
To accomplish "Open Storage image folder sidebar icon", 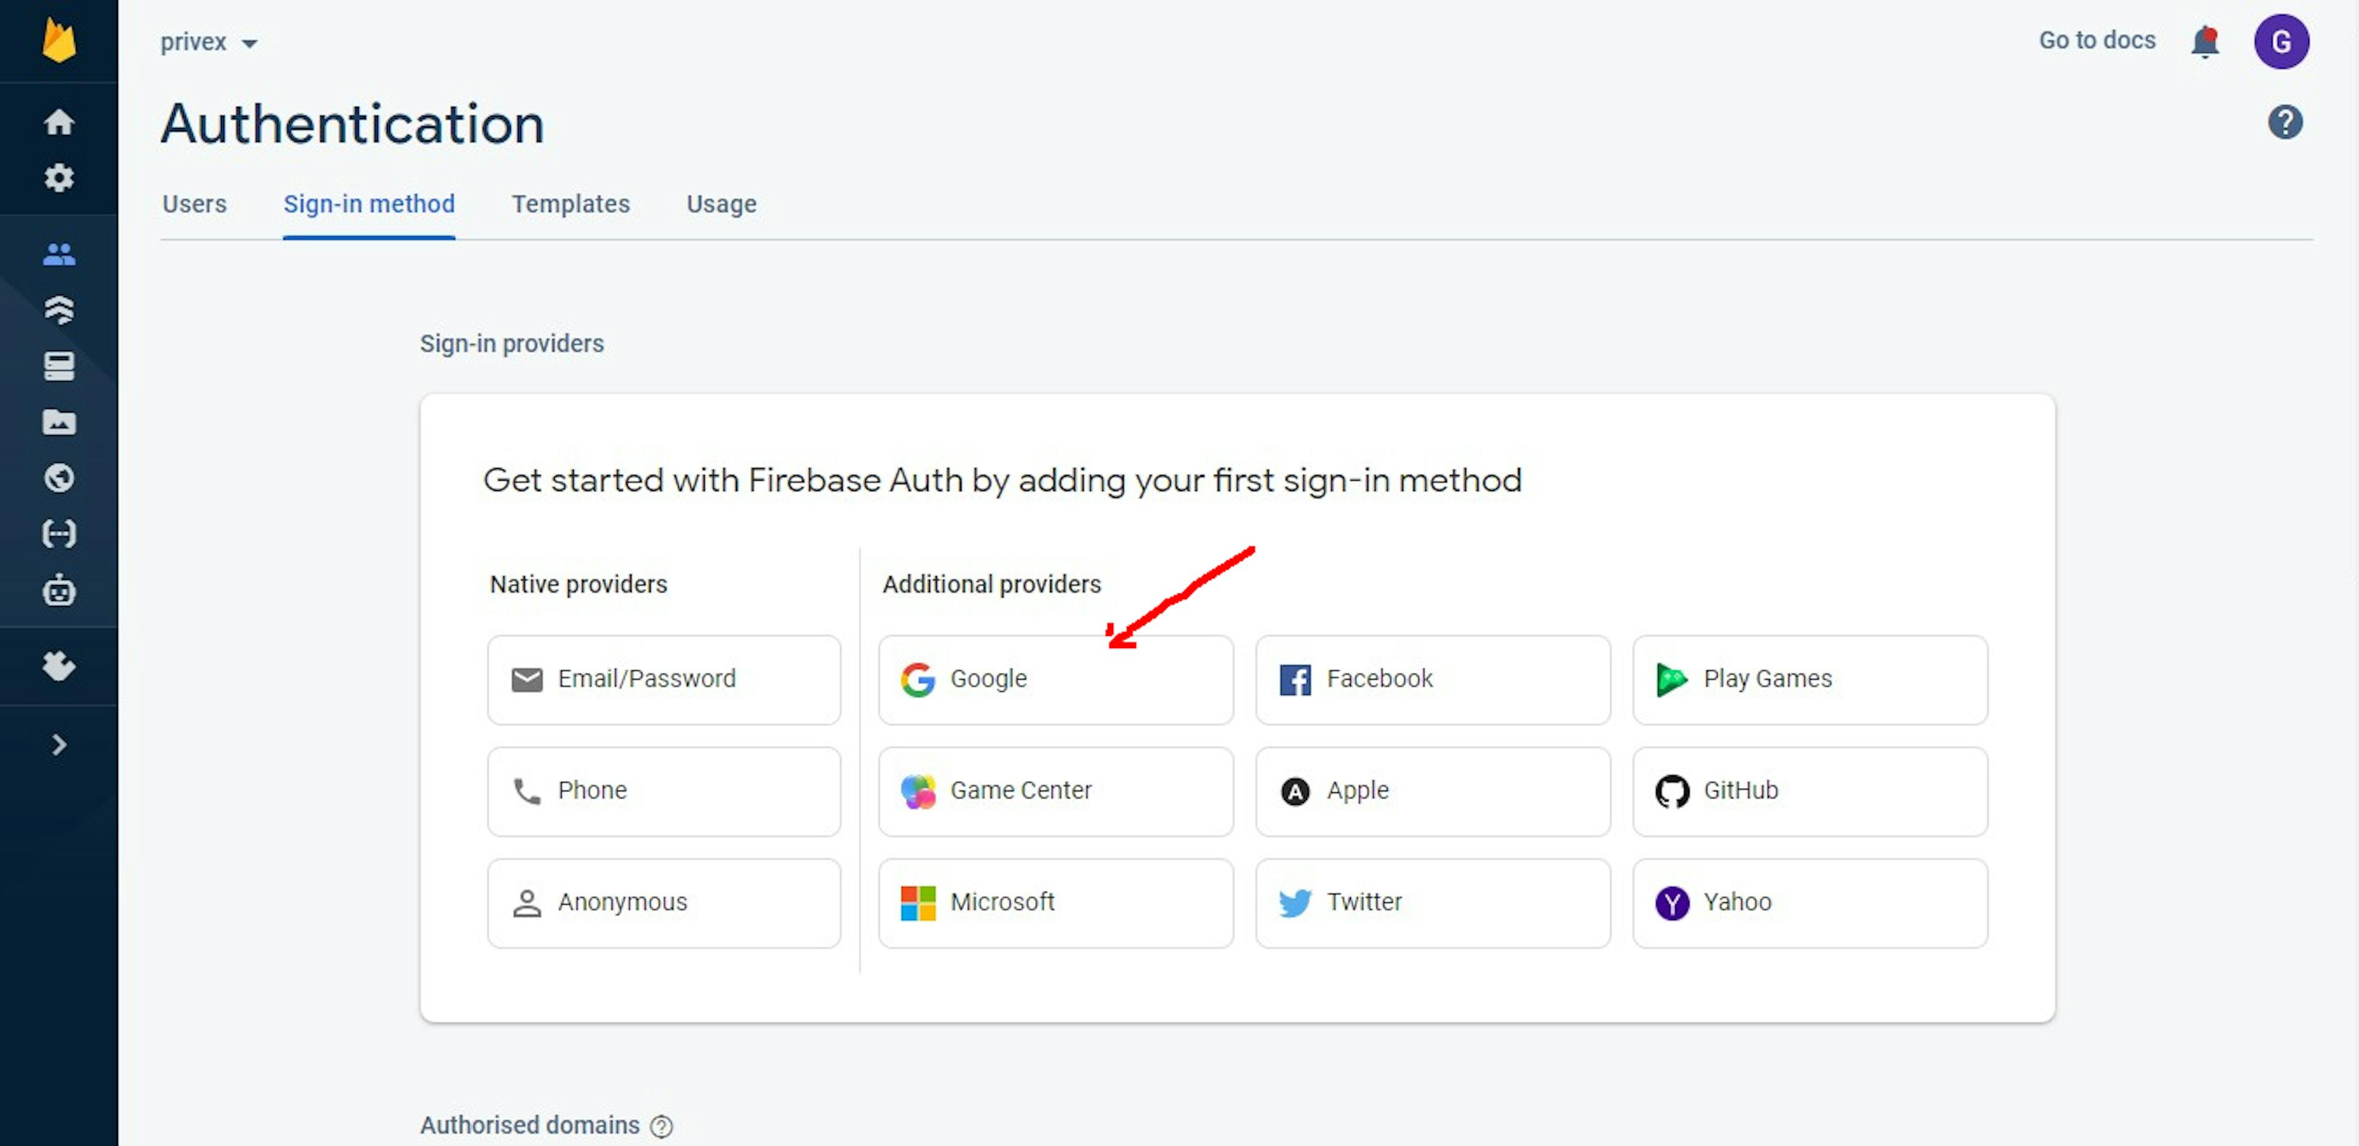I will pyautogui.click(x=60, y=422).
